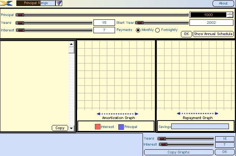Click the top Interest slider track

pos(54,30)
